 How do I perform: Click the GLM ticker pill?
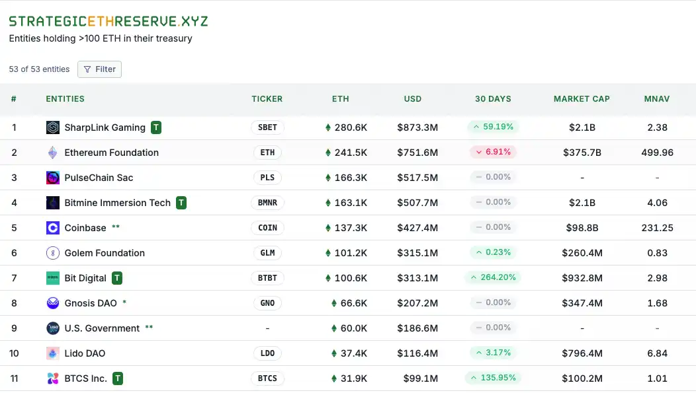(267, 253)
